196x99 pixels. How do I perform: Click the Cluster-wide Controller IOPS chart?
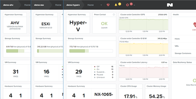tap(143, 24)
